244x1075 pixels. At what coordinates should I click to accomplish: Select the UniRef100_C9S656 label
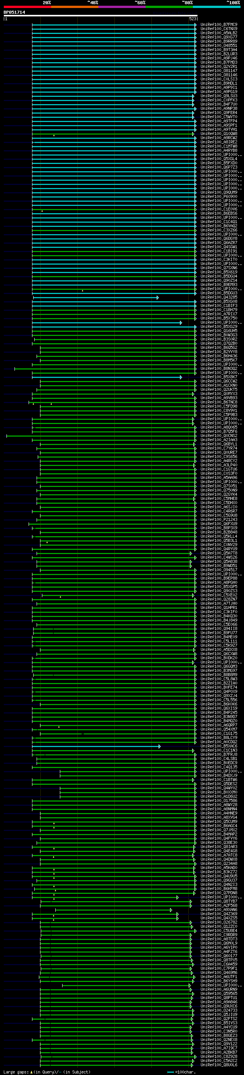tap(219, 456)
